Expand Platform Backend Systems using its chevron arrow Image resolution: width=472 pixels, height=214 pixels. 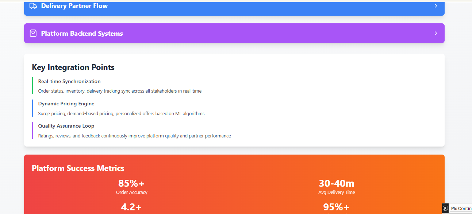(435, 33)
